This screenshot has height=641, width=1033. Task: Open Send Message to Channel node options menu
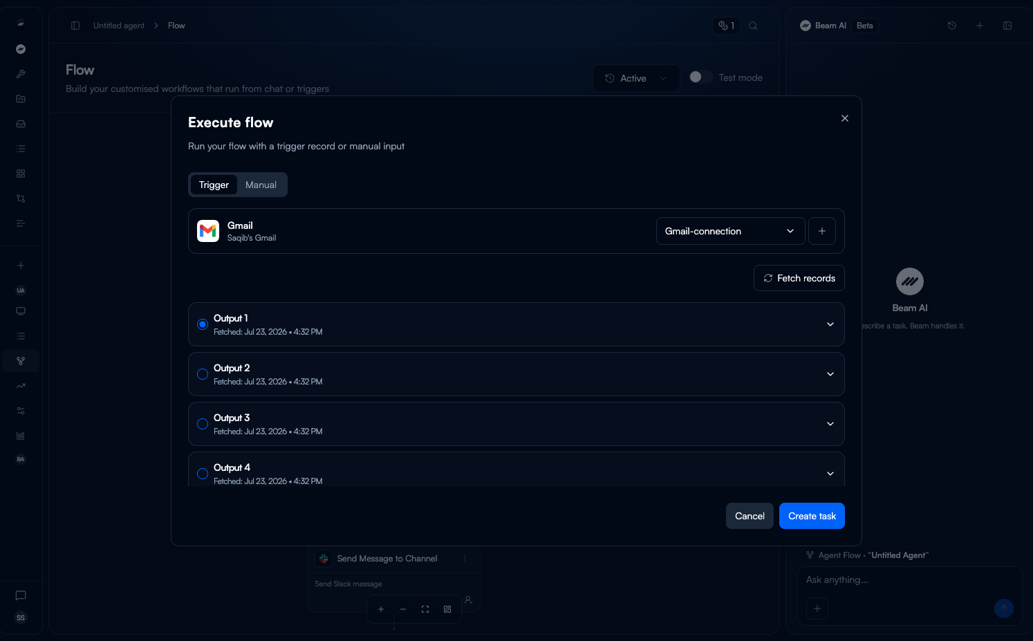(x=465, y=559)
